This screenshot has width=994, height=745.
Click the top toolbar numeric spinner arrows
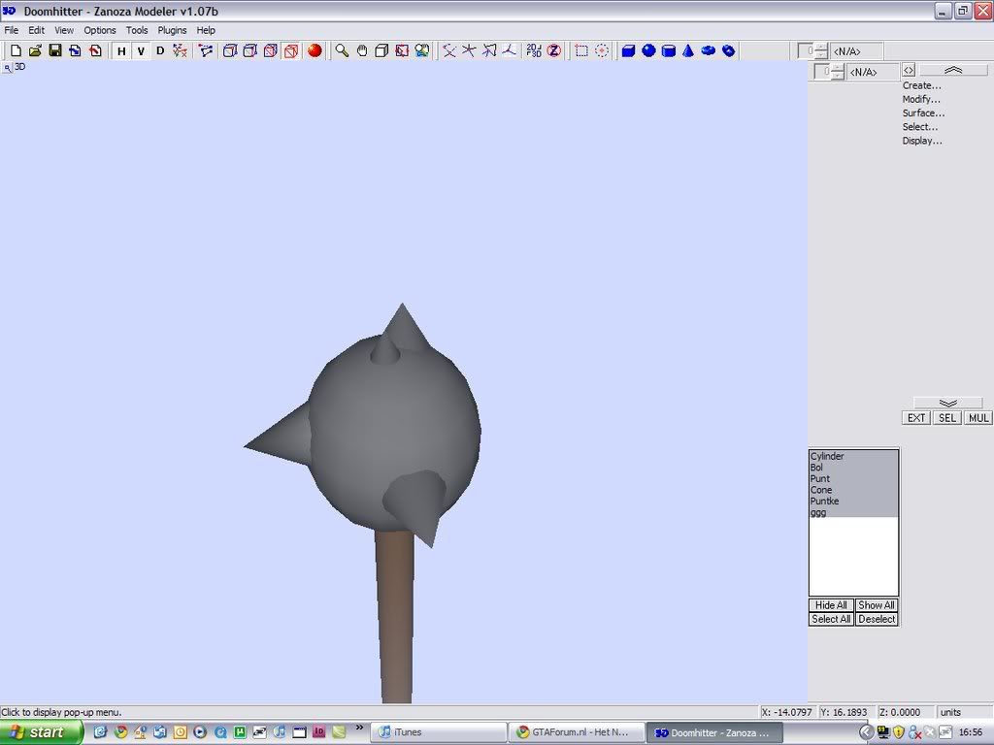(x=821, y=51)
